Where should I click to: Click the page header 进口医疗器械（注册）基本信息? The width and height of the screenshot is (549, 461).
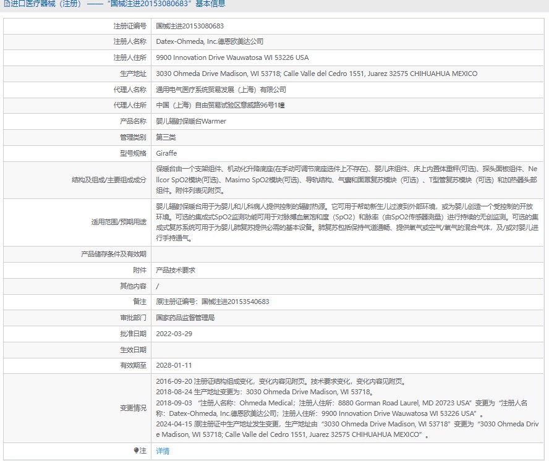pyautogui.click(x=115, y=4)
